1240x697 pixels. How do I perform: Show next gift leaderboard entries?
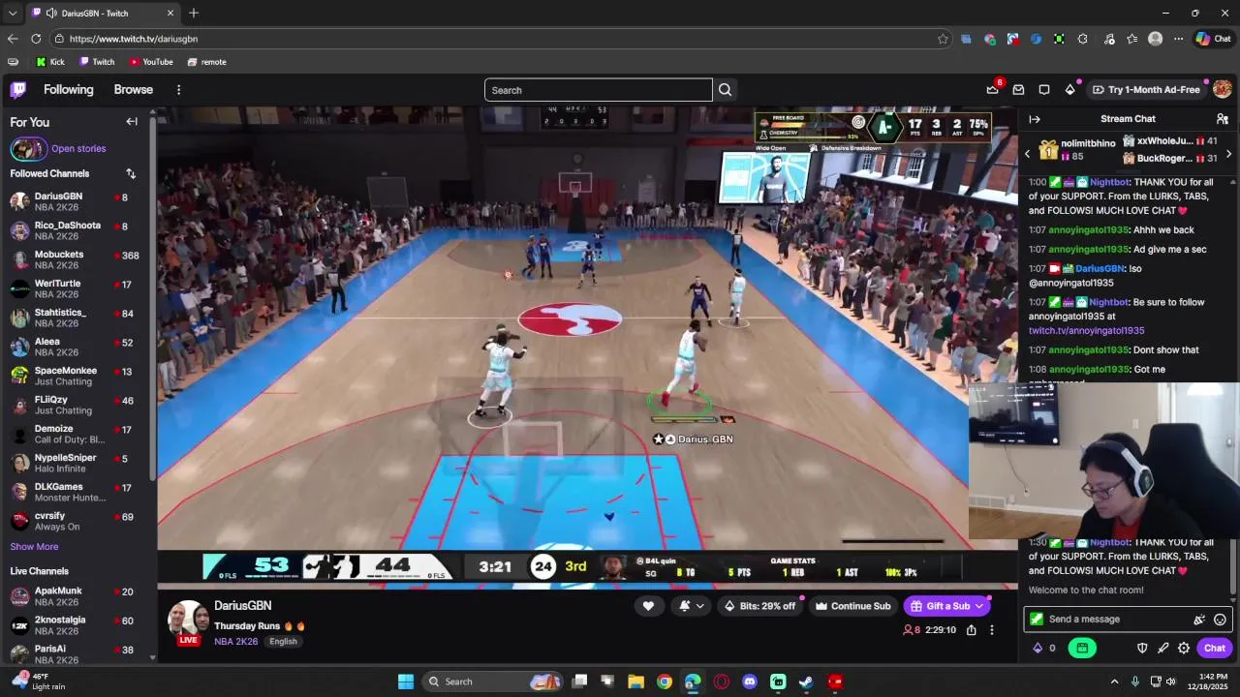[1228, 153]
